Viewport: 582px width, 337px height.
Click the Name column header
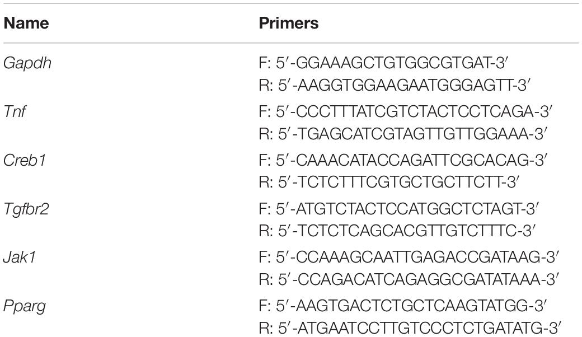26,24
